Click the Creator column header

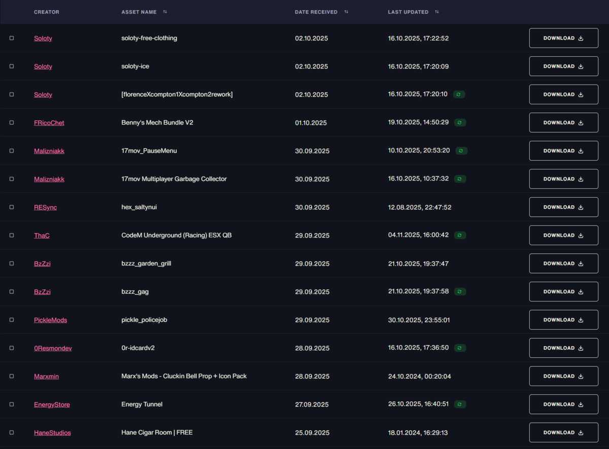(47, 12)
